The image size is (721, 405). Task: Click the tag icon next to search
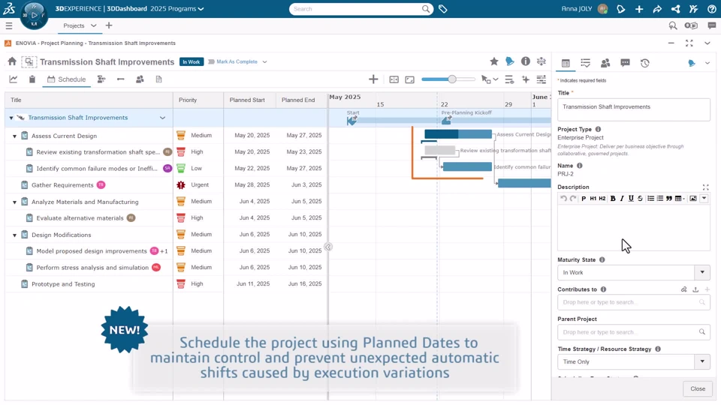443,9
